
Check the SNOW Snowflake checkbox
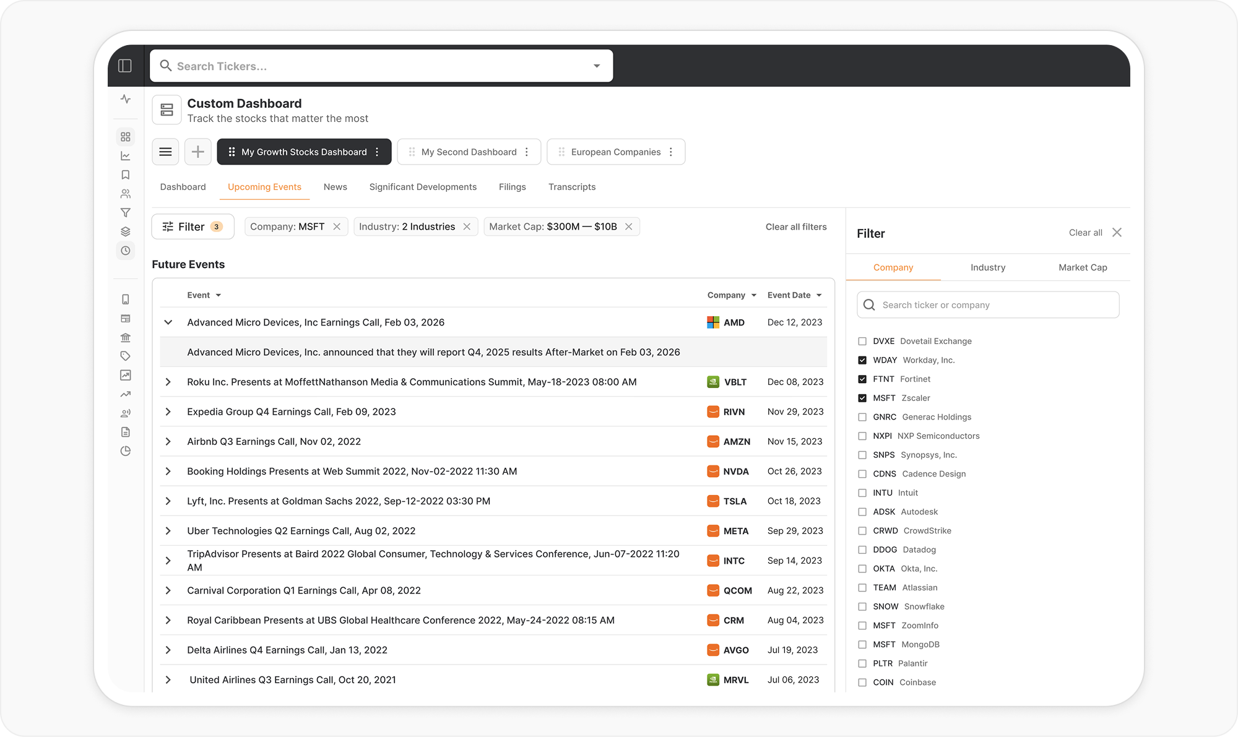point(862,606)
